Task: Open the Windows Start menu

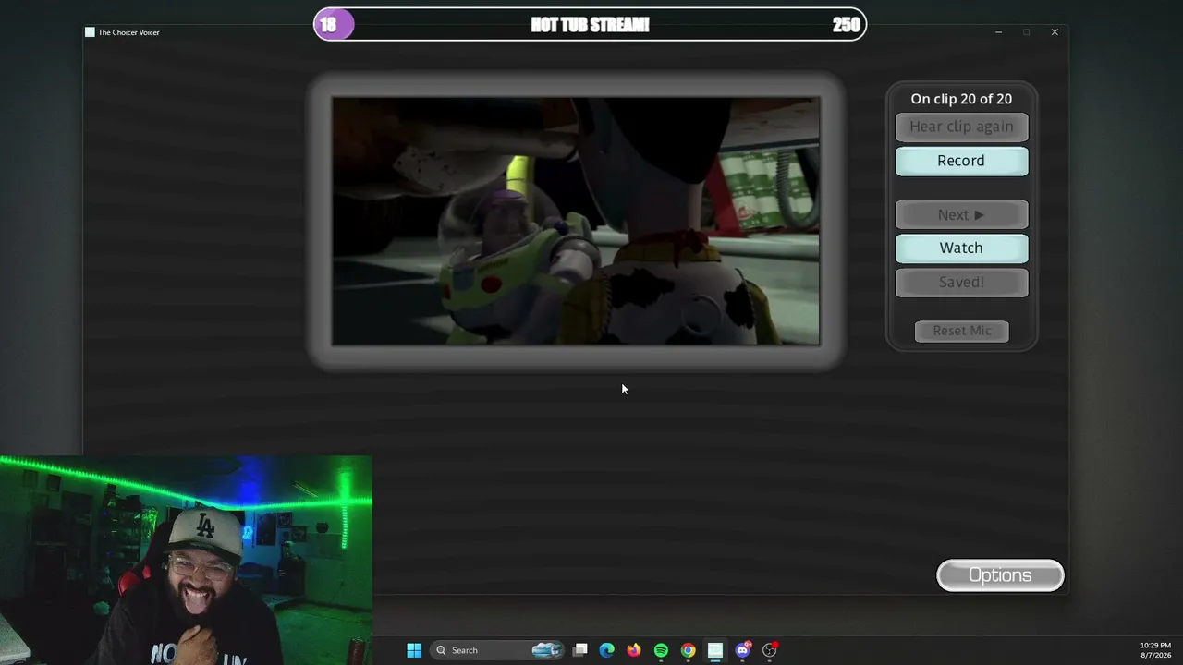Action: 414,650
